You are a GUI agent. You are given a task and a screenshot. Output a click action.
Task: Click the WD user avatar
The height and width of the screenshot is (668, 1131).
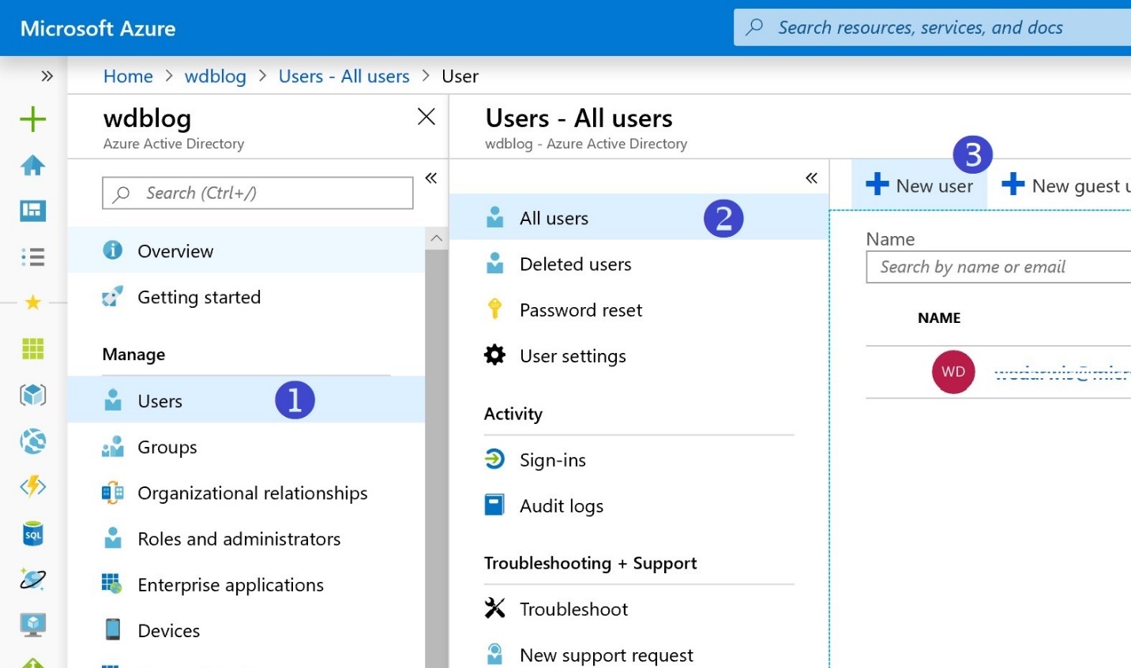click(x=953, y=371)
